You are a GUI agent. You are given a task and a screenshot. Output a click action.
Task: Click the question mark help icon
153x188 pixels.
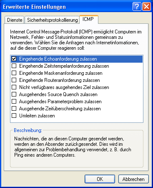tap(137, 6)
